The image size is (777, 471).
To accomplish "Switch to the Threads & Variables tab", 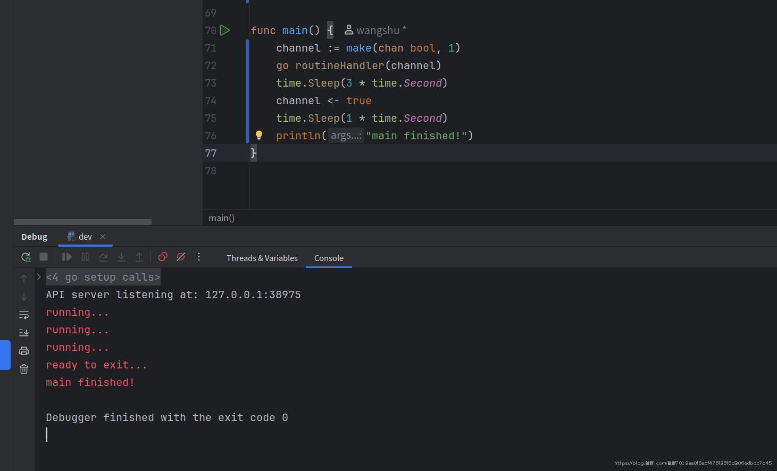I will point(262,258).
